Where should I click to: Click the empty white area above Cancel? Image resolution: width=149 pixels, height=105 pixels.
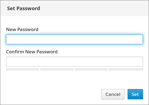coord(113,80)
